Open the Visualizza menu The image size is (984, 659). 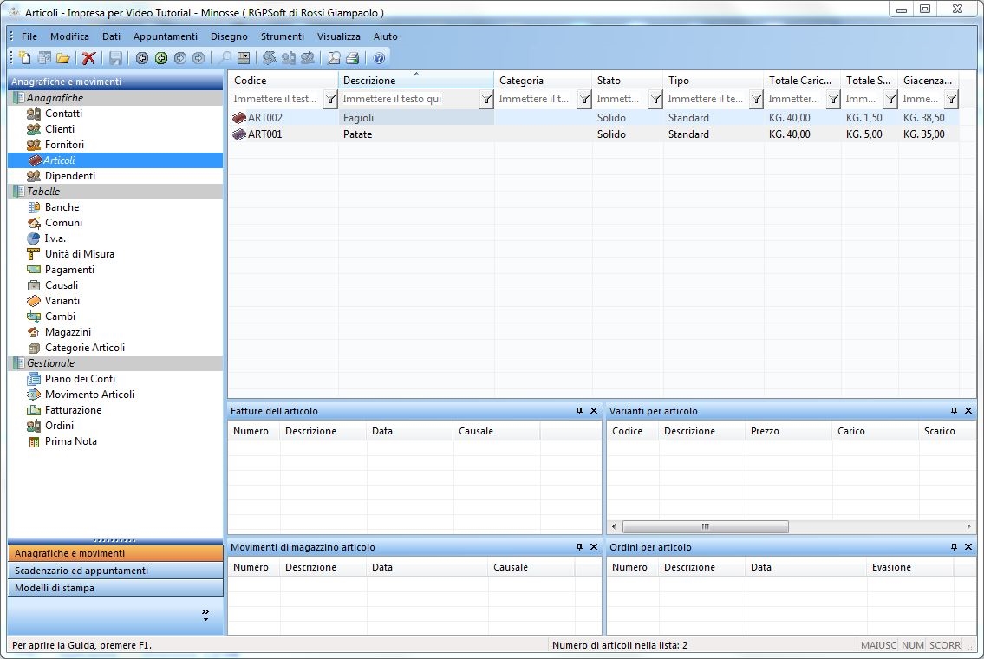pos(339,36)
